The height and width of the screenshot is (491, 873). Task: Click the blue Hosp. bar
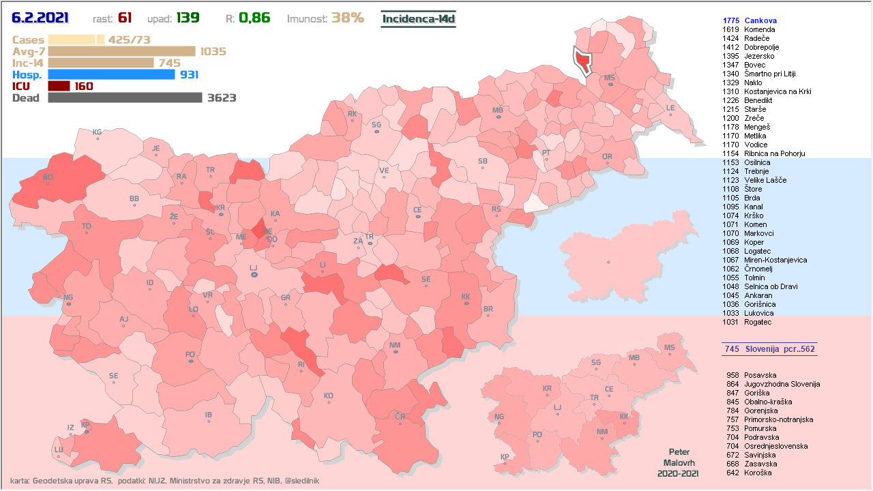click(x=112, y=74)
